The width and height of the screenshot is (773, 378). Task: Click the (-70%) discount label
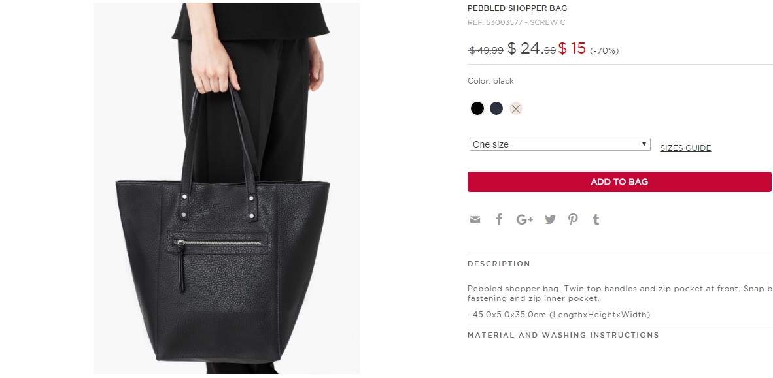click(604, 51)
